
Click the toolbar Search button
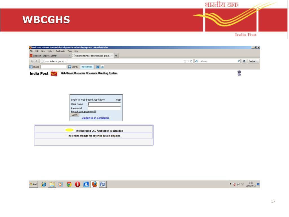(73, 67)
